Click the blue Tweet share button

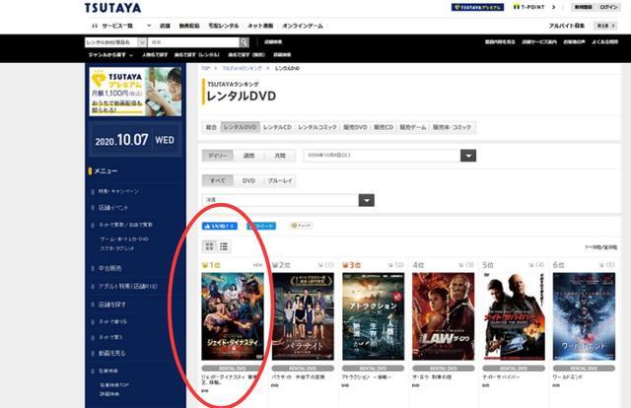tap(261, 226)
